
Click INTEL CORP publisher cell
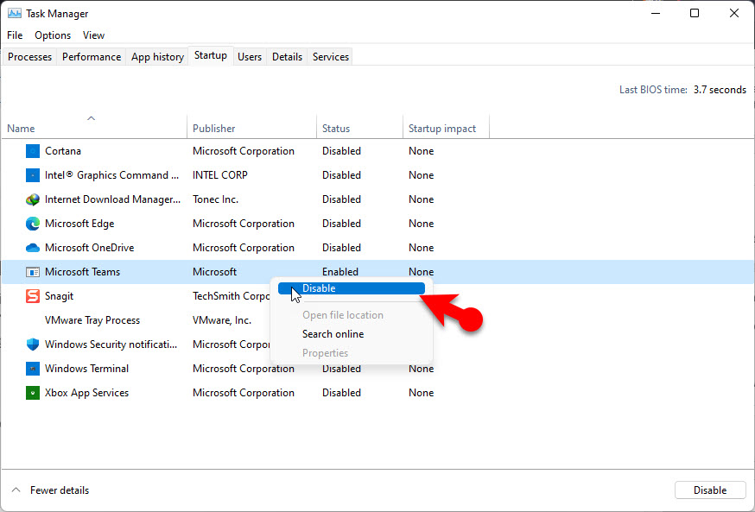point(219,175)
